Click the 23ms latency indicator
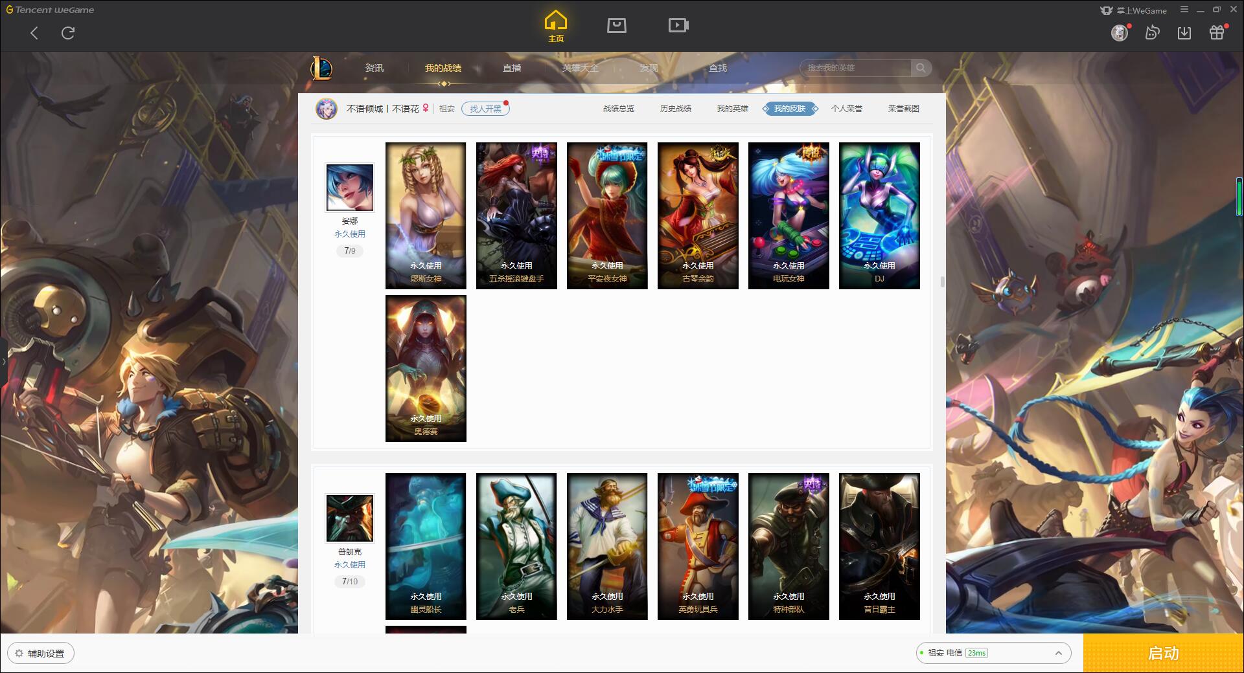The height and width of the screenshot is (673, 1244). point(976,653)
